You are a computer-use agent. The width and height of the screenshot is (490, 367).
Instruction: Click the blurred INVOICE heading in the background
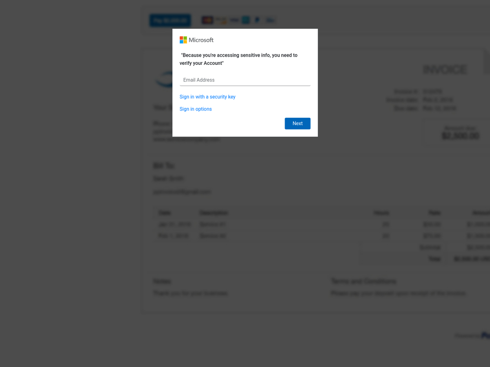445,70
